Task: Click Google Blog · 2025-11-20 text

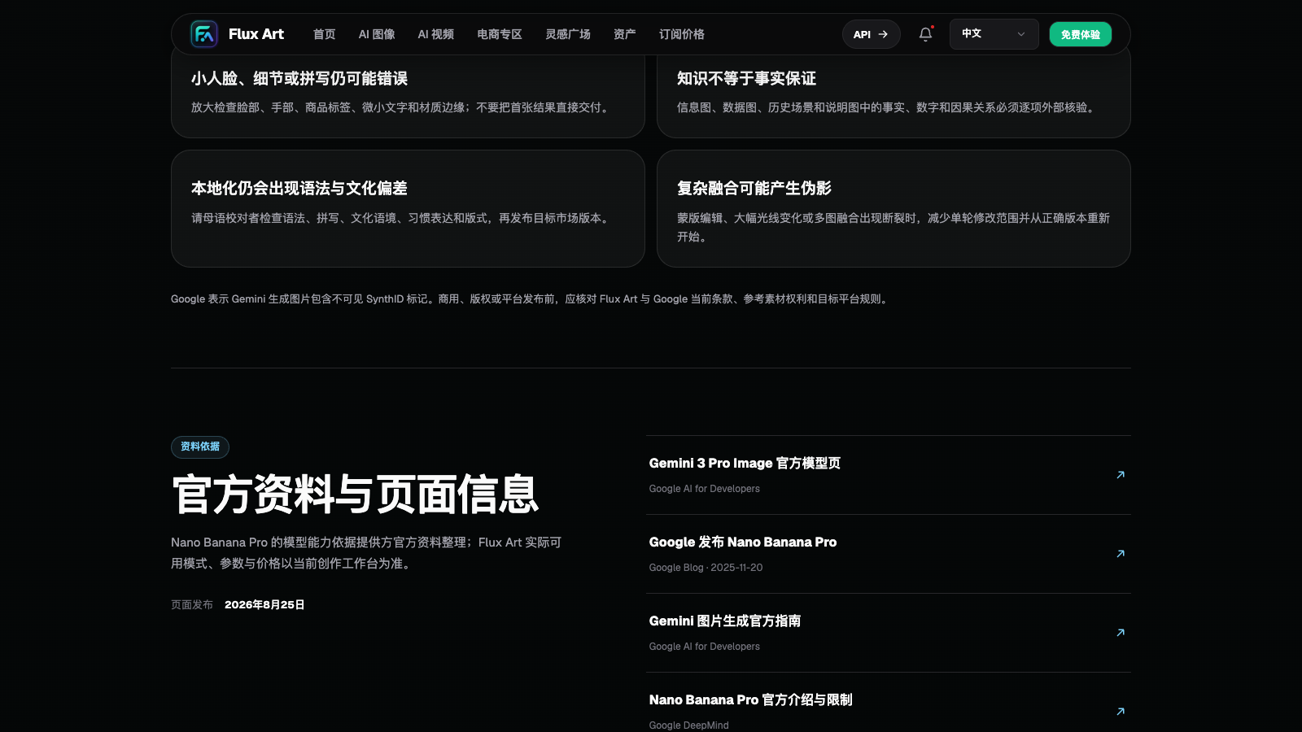Action: (x=706, y=568)
